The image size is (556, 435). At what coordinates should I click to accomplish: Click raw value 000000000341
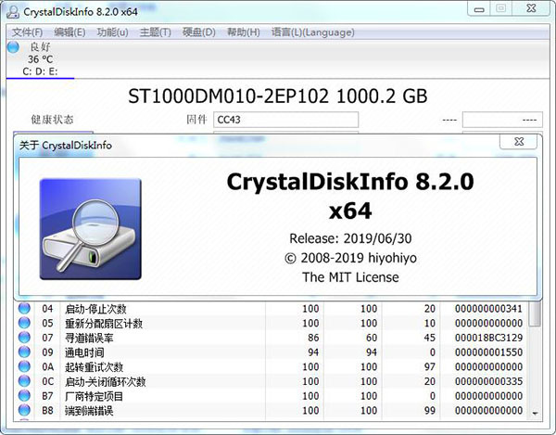tap(488, 309)
